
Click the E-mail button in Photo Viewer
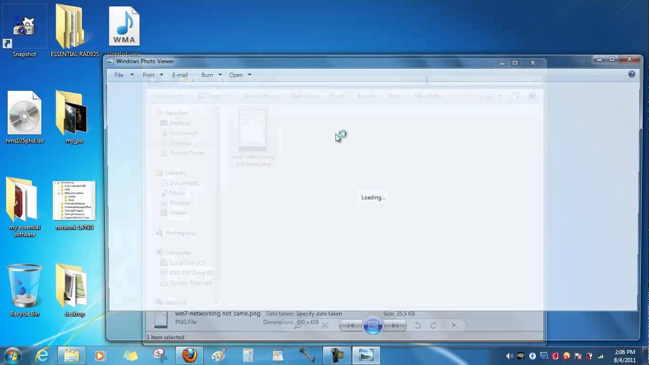180,75
